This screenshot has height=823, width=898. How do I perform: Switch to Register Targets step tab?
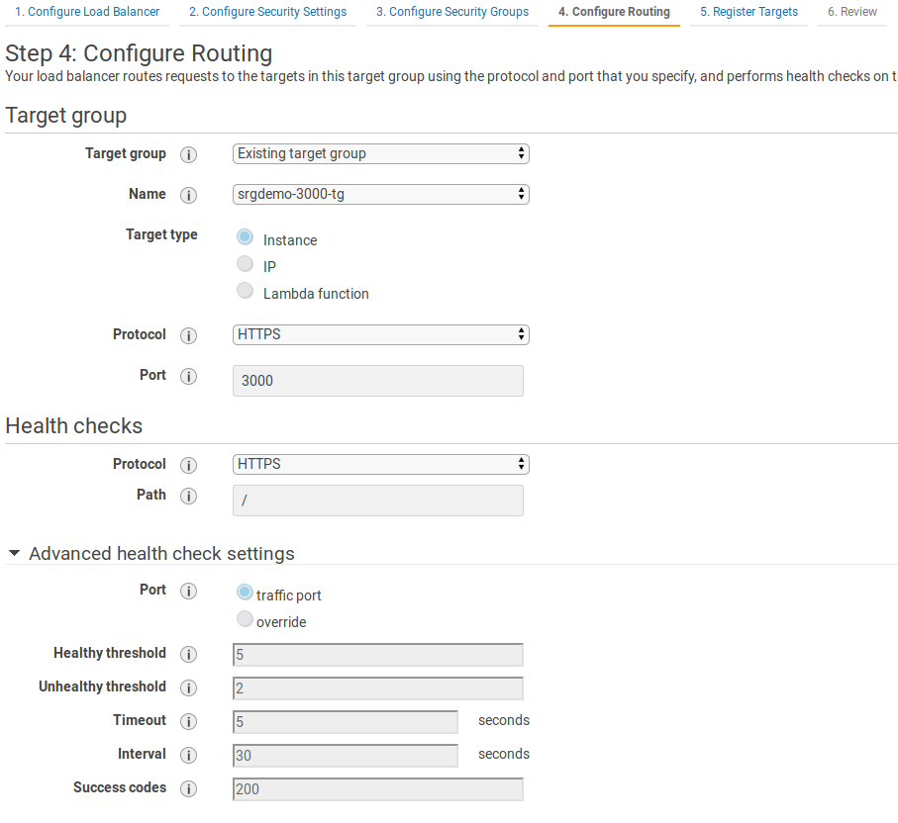tap(748, 12)
